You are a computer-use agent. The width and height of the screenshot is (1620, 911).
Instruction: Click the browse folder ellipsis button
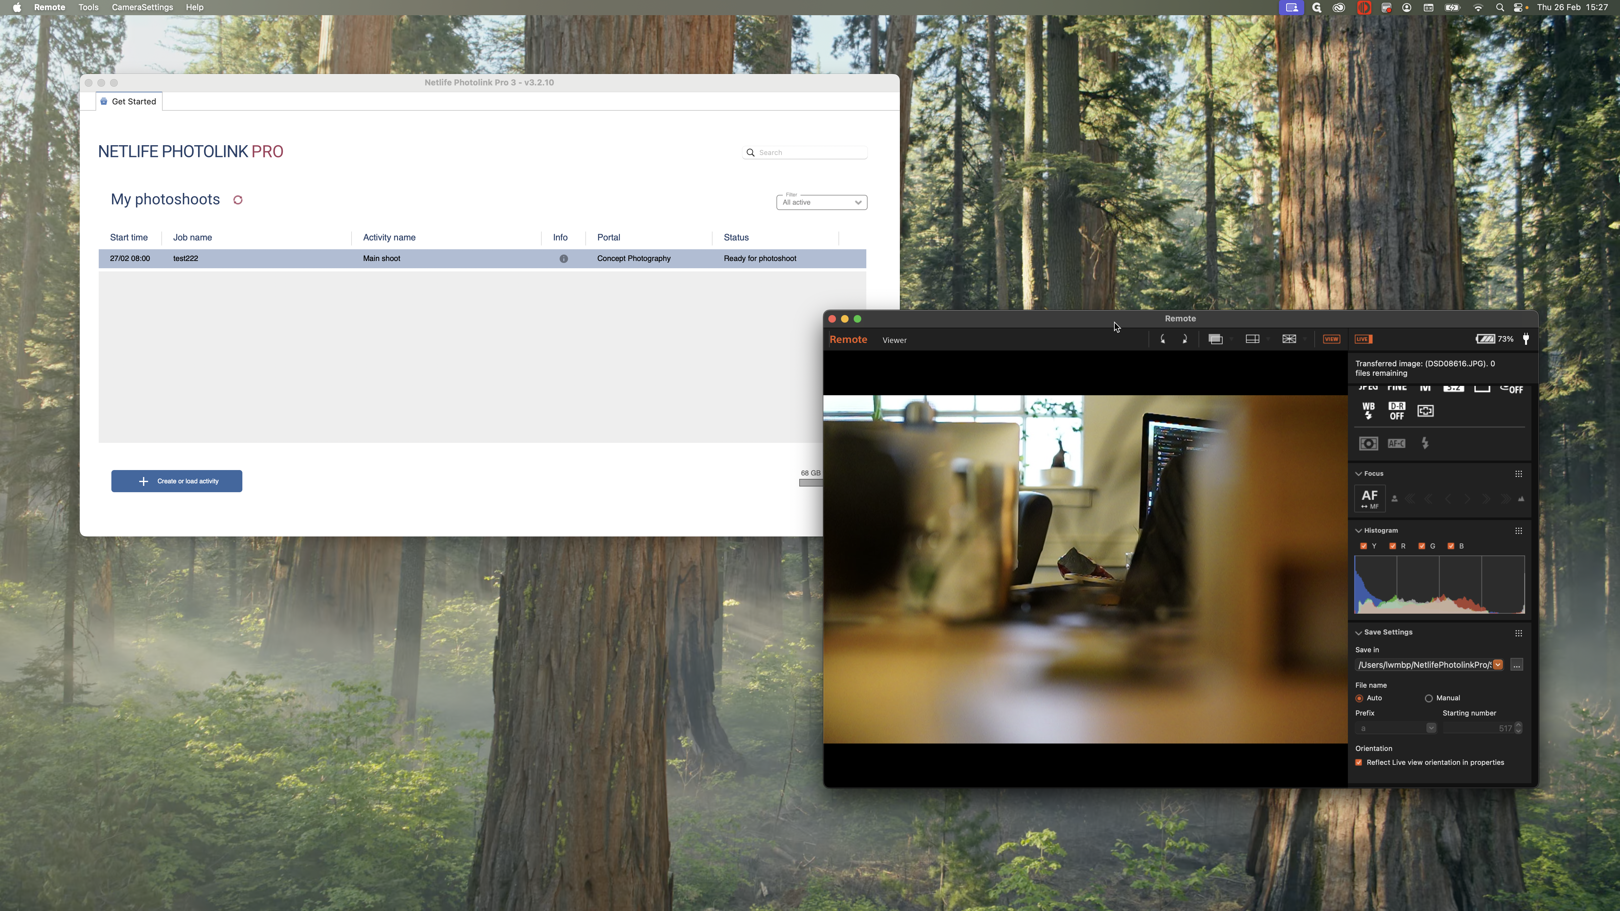pos(1516,665)
